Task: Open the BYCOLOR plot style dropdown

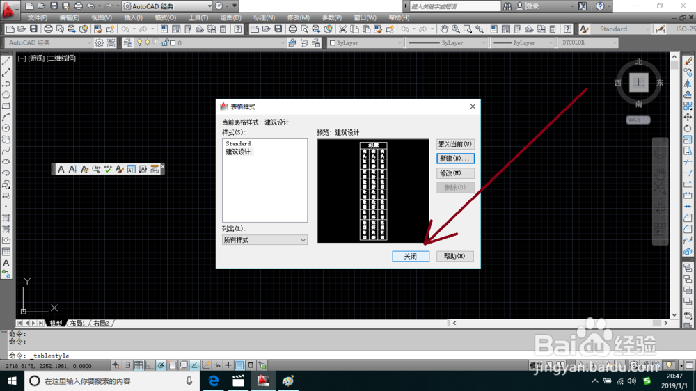Action: [x=588, y=42]
